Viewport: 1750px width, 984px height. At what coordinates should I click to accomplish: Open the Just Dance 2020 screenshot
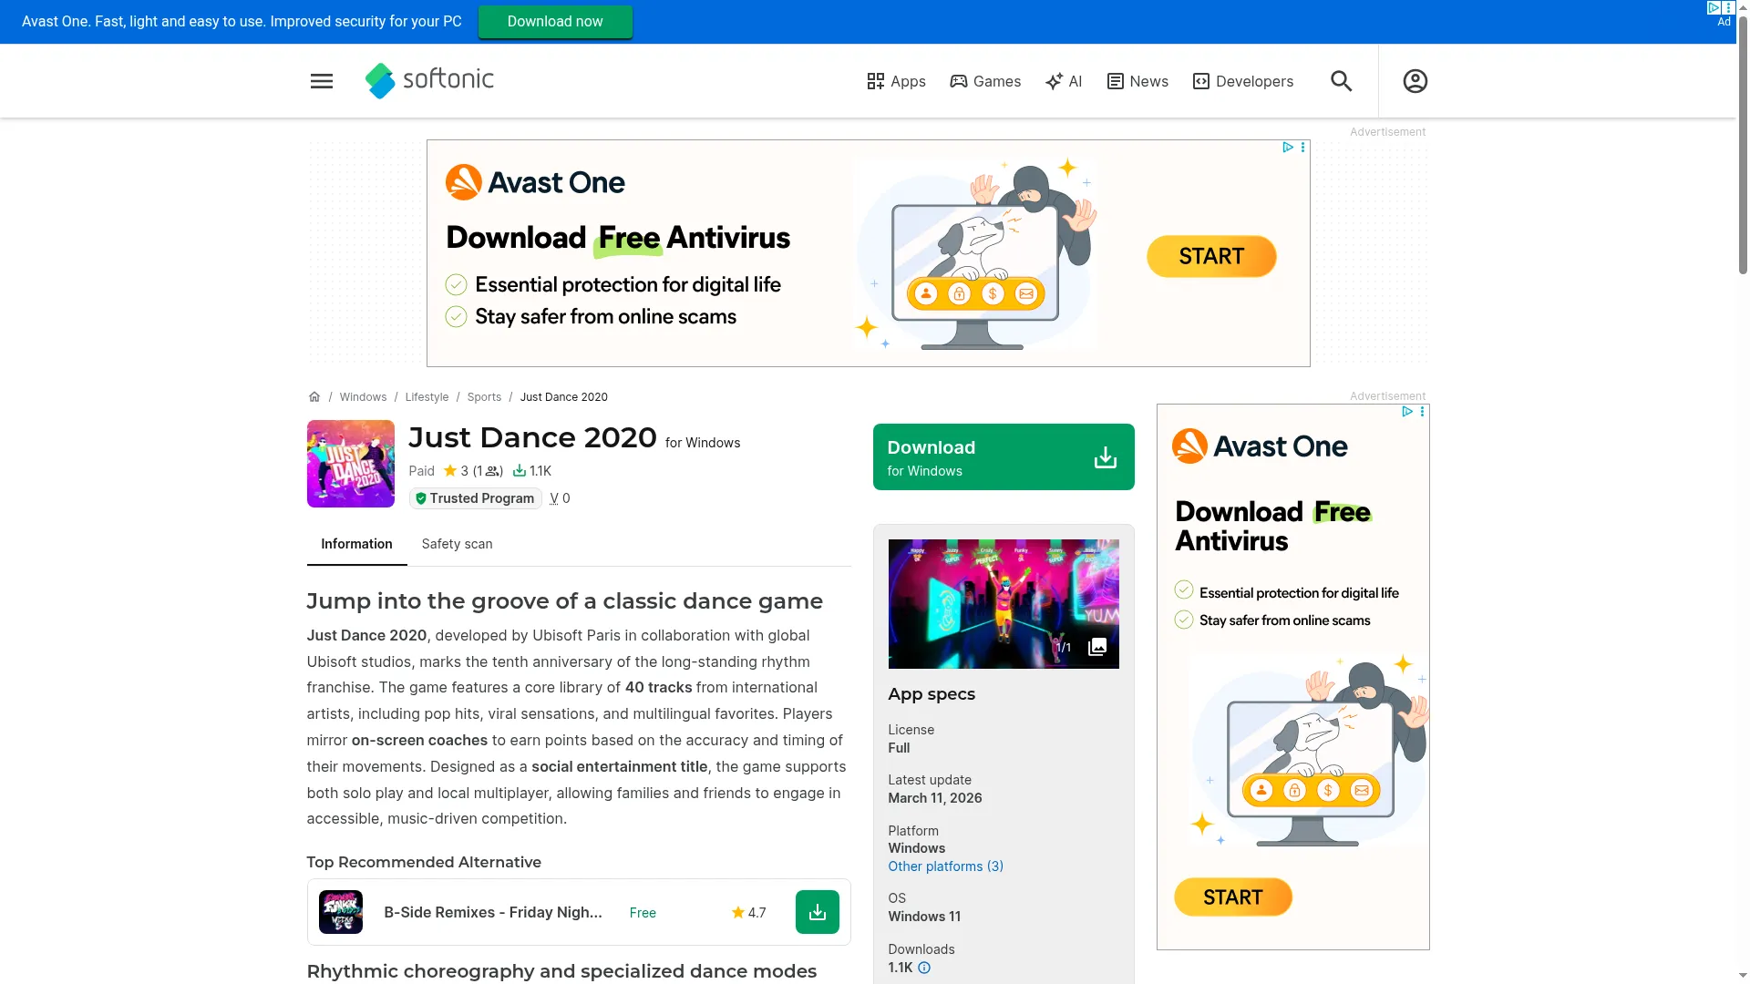(x=1004, y=604)
